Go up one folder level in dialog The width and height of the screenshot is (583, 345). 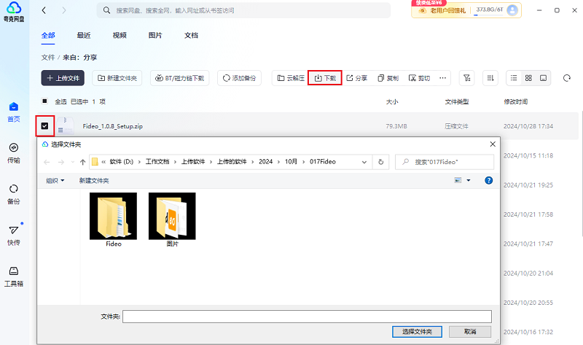[x=82, y=162]
